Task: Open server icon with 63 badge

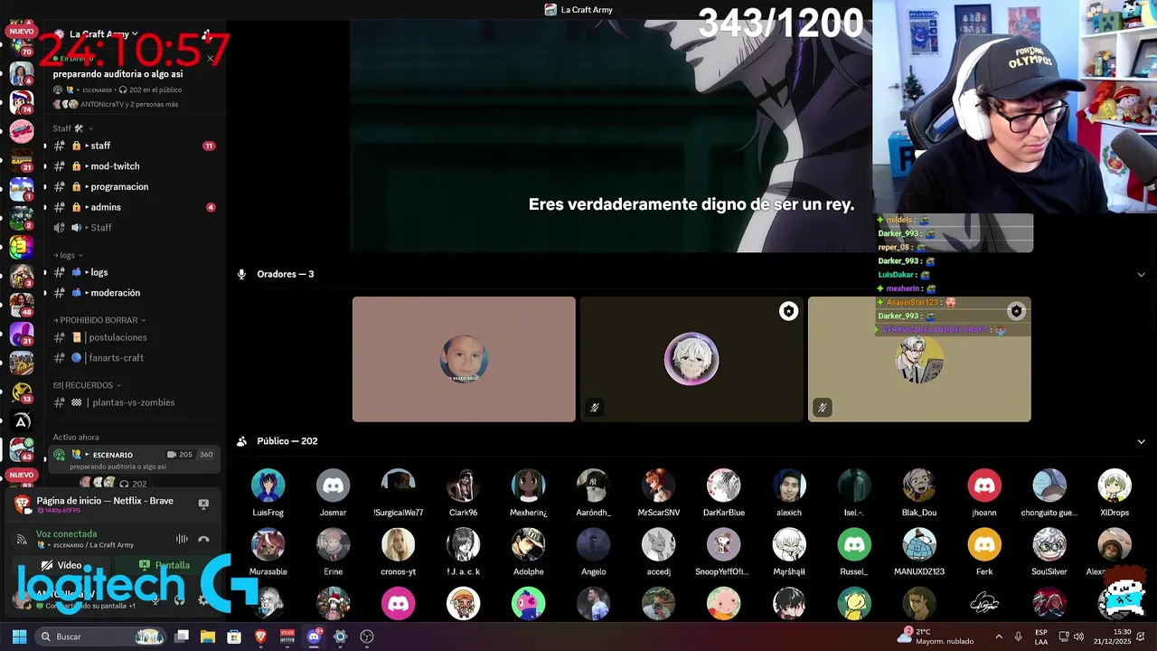Action: [22, 448]
